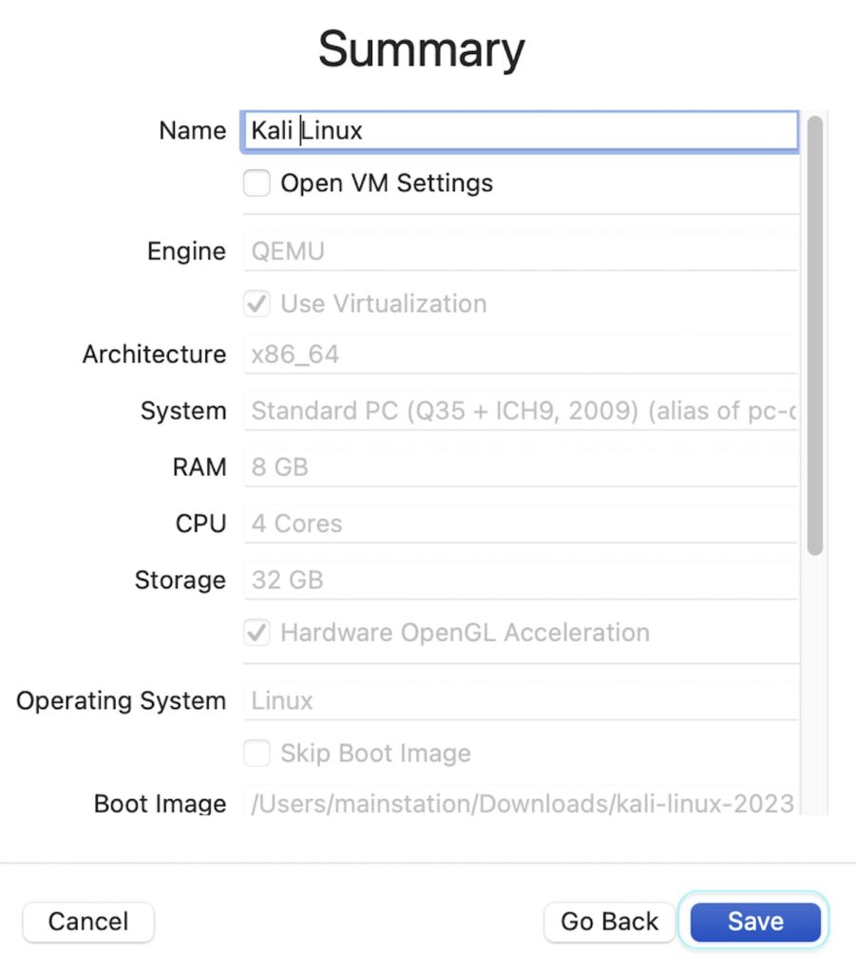This screenshot has height=973, width=856.
Task: Click the summary list vertical scrollbar
Action: [815, 335]
